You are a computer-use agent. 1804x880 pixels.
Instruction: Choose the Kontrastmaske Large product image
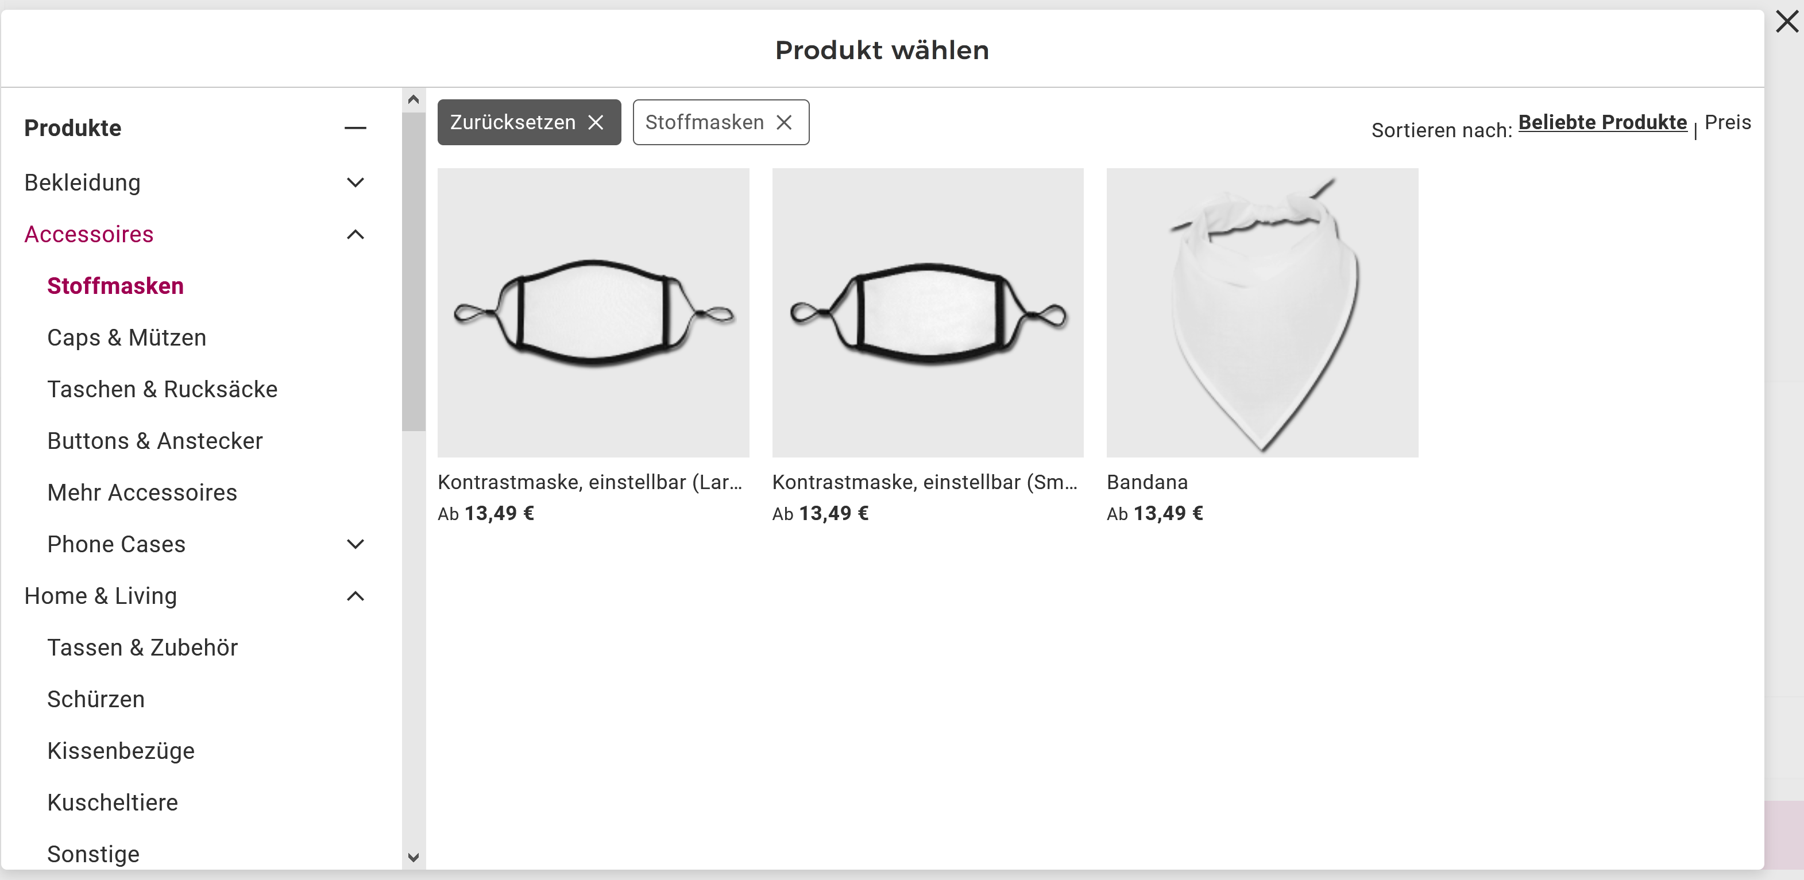pyautogui.click(x=593, y=312)
